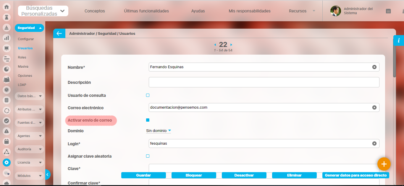The width and height of the screenshot is (404, 186).
Task: Open the blue info panel icon
Action: [x=399, y=41]
